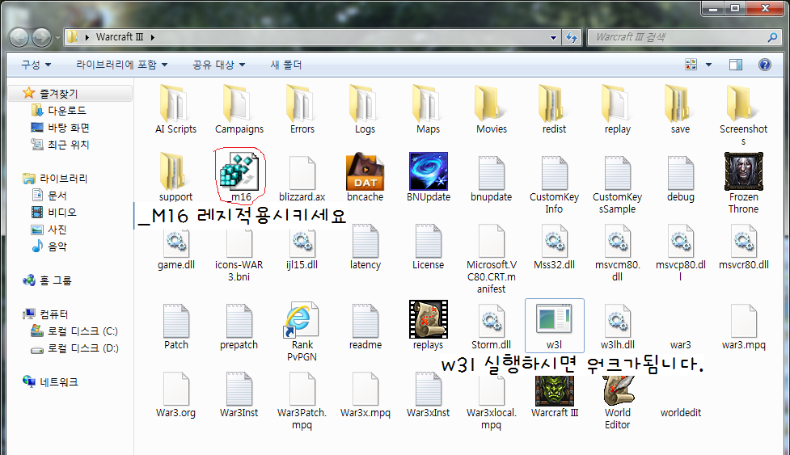Toggle the preview pane button
Viewport: 790px width, 455px height.
point(735,65)
